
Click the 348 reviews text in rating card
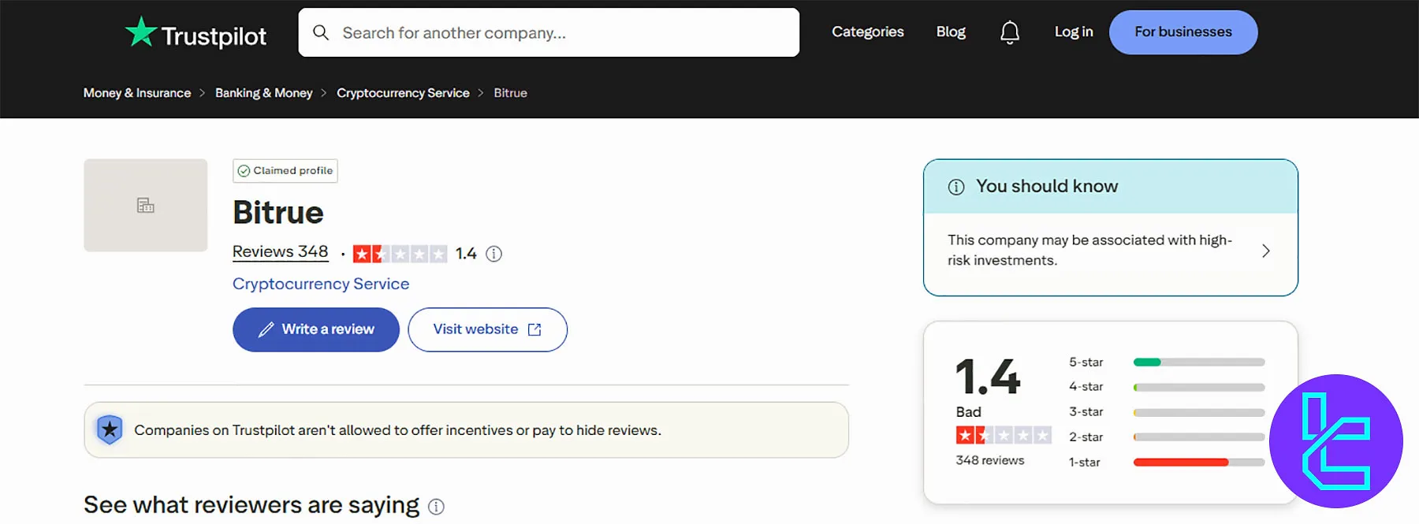pyautogui.click(x=990, y=460)
